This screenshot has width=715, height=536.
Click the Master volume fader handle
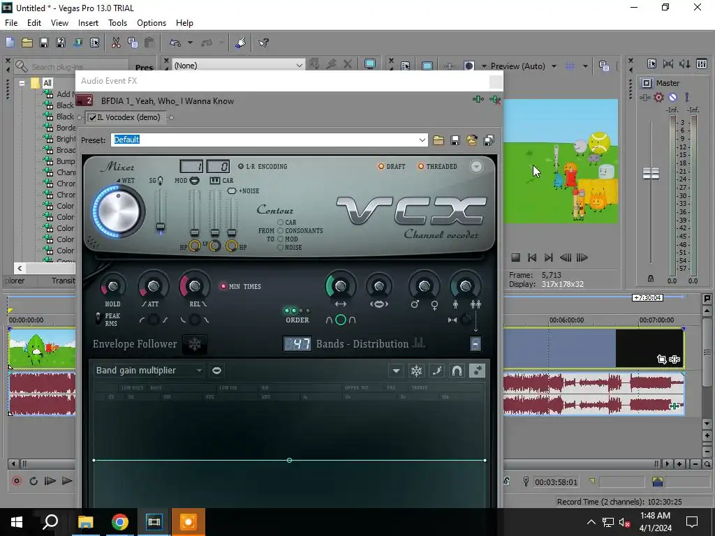tap(651, 173)
